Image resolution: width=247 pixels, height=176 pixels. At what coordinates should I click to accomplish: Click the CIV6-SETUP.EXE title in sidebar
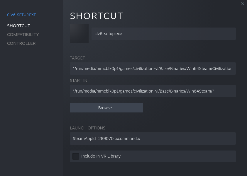[22, 15]
